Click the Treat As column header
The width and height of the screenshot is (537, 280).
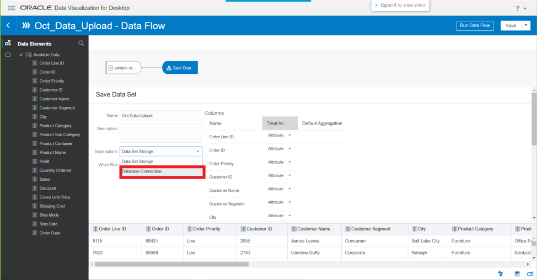(x=280, y=123)
